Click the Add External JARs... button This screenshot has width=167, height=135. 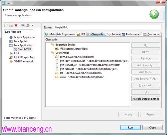(x=146, y=79)
